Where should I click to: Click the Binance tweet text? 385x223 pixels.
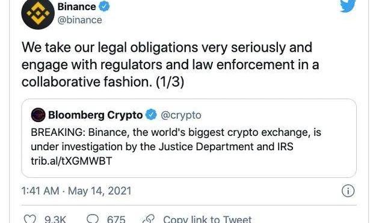(170, 65)
